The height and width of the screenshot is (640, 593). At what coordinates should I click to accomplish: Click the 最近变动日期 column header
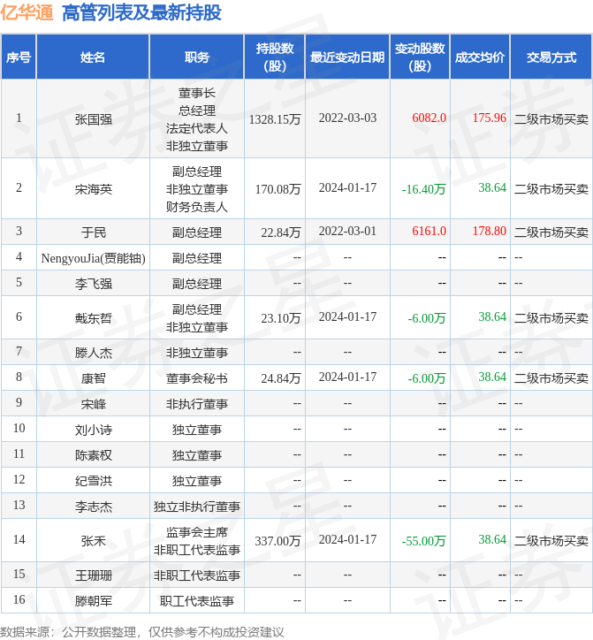(x=347, y=57)
